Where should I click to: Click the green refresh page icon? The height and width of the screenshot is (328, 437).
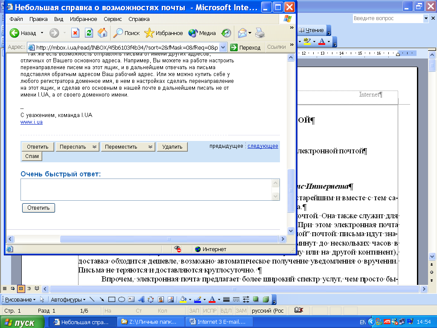tap(89, 33)
